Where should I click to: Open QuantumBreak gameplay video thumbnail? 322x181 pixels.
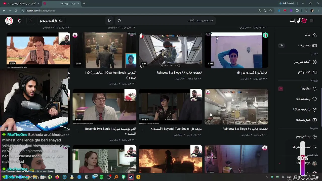104,50
